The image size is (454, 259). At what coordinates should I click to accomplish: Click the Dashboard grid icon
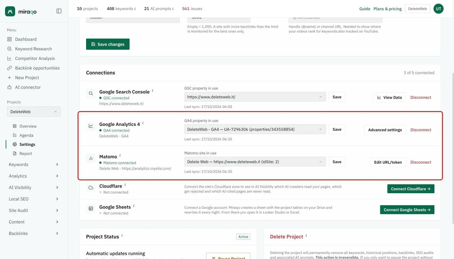9,39
